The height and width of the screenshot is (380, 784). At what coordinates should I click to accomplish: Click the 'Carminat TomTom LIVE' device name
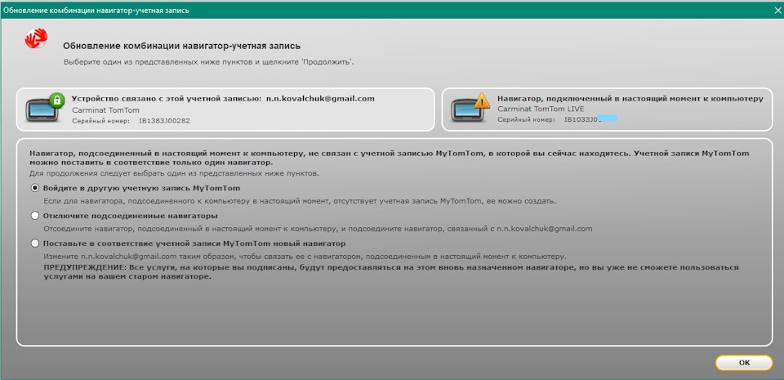point(541,109)
